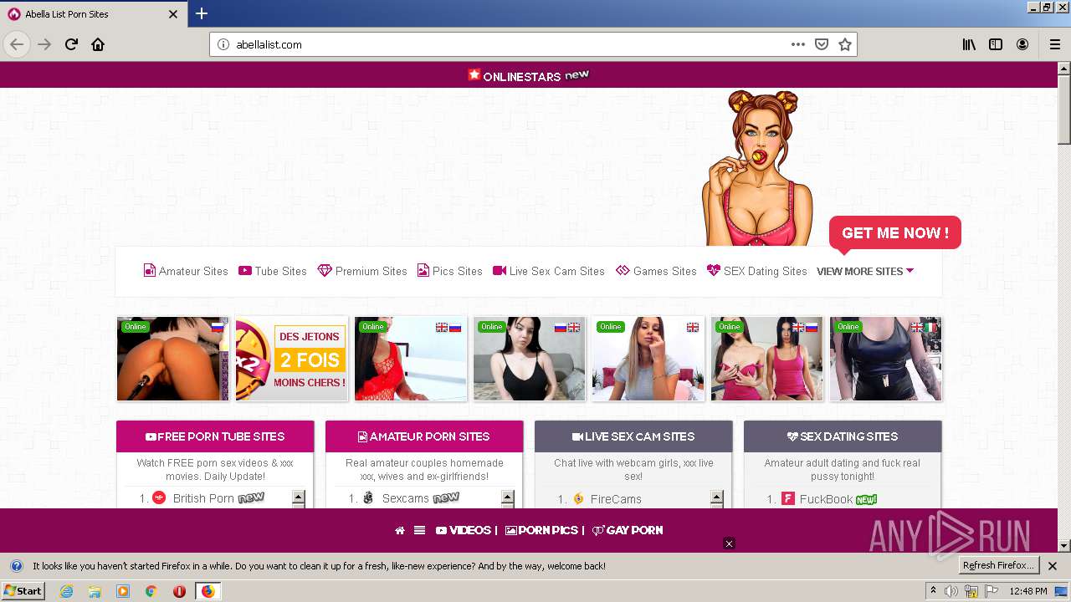Open file explorer from taskbar

[95, 591]
